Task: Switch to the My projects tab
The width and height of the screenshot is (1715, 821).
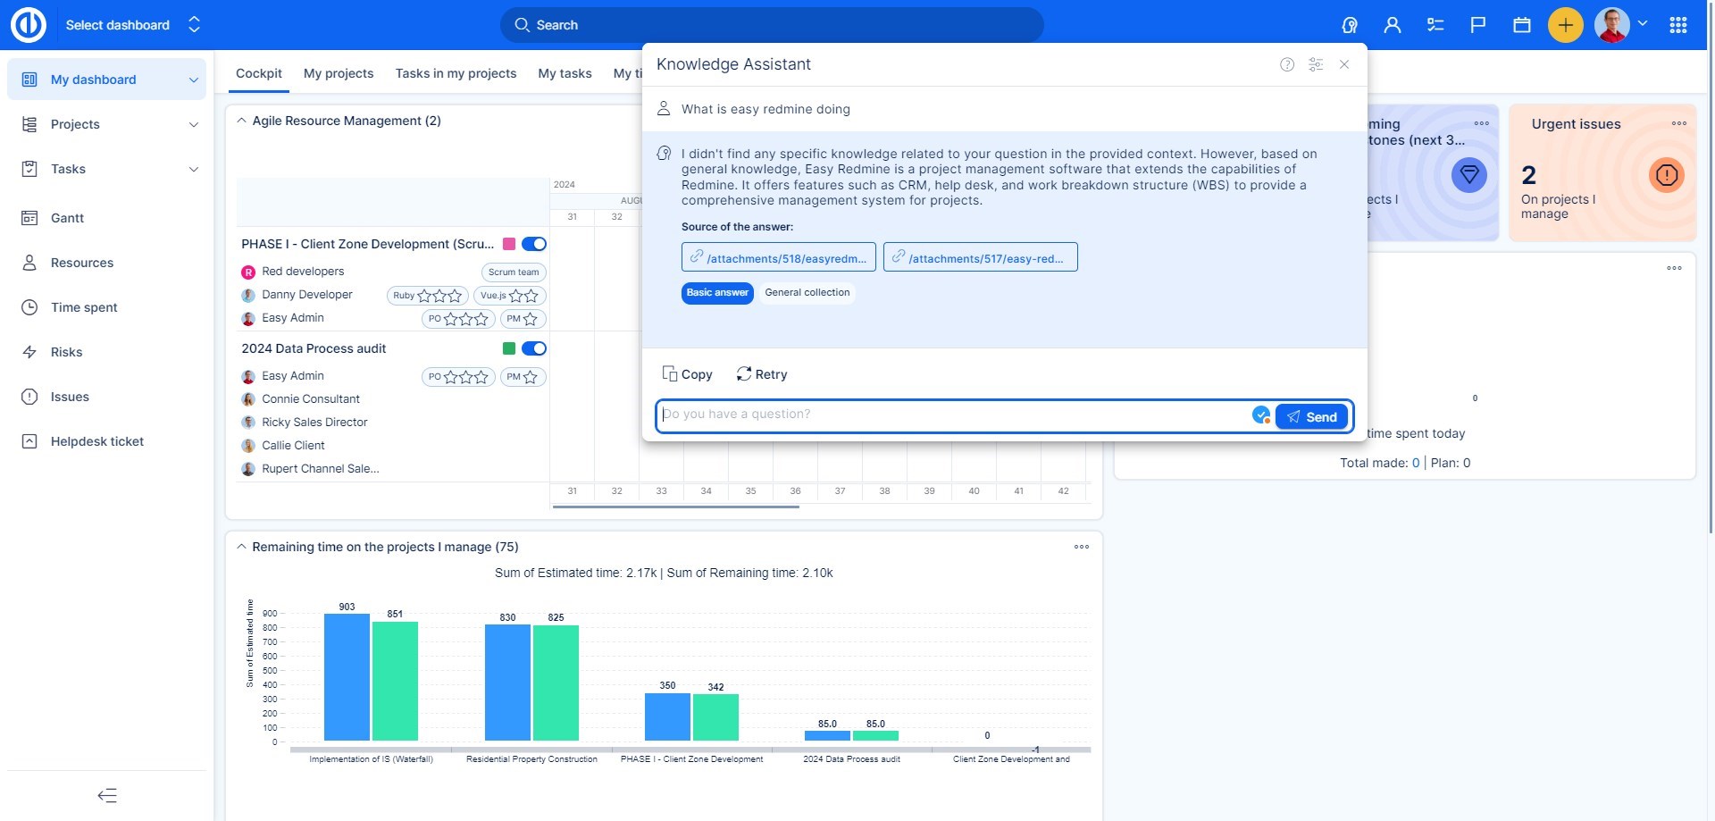Action: tap(339, 73)
